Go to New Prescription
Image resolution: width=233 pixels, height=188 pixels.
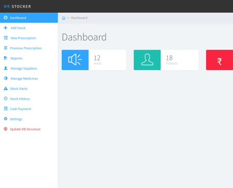(x=29, y=38)
